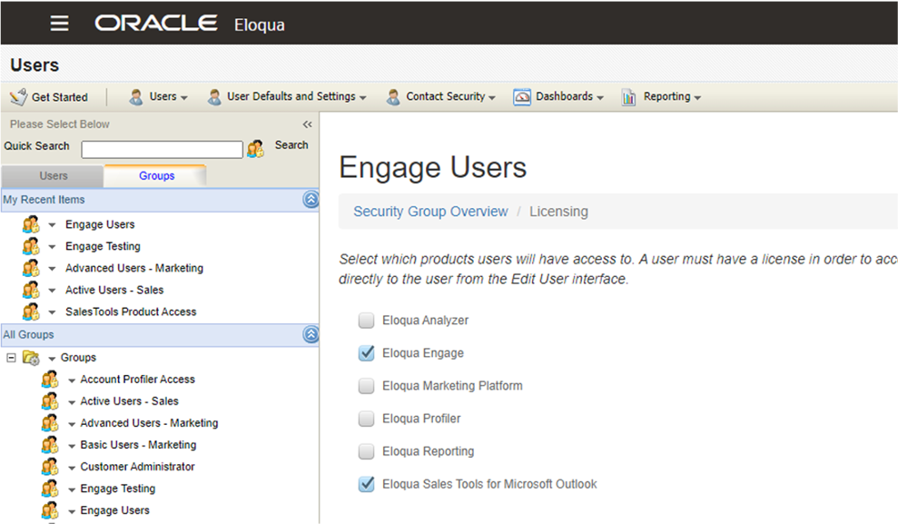This screenshot has width=898, height=524.
Task: Collapse the Groups tree node
Action: (x=12, y=358)
